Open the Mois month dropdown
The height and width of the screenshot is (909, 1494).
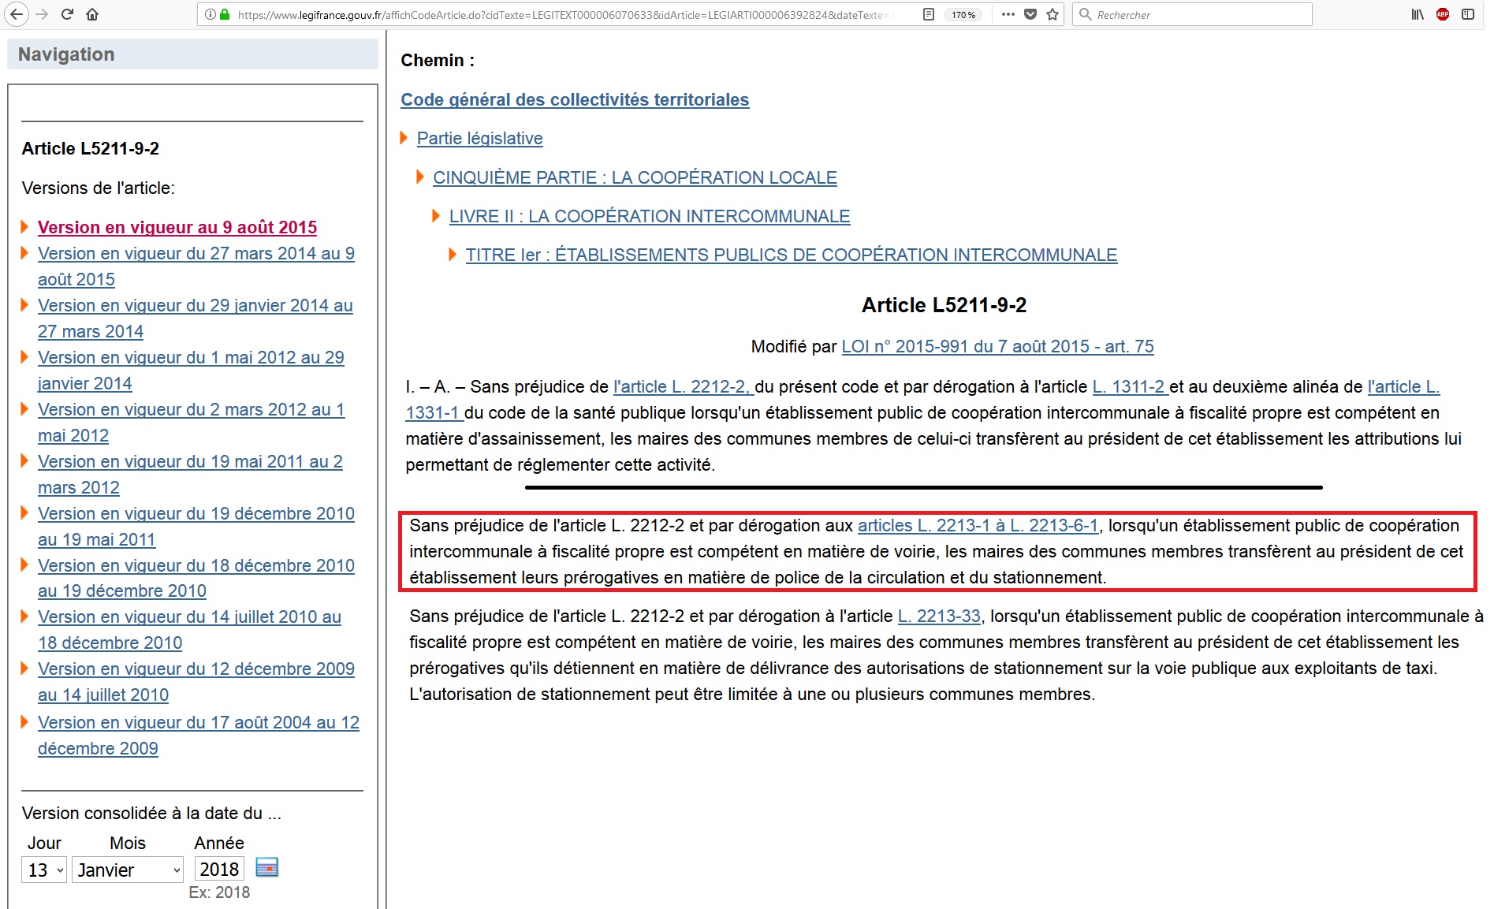coord(128,870)
